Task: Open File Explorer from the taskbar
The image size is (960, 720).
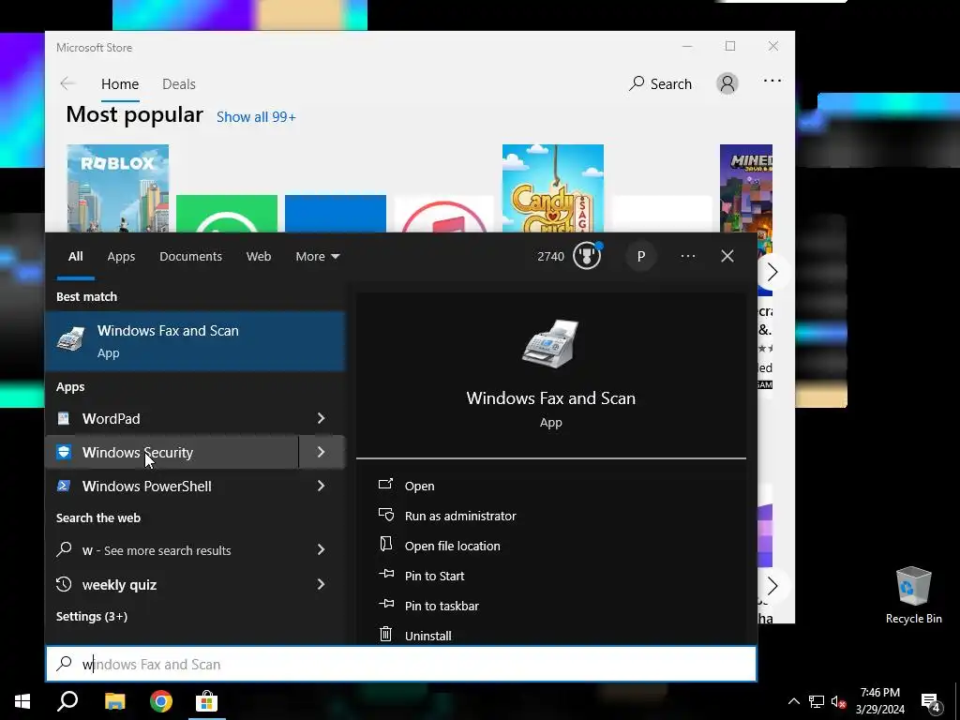Action: (114, 701)
